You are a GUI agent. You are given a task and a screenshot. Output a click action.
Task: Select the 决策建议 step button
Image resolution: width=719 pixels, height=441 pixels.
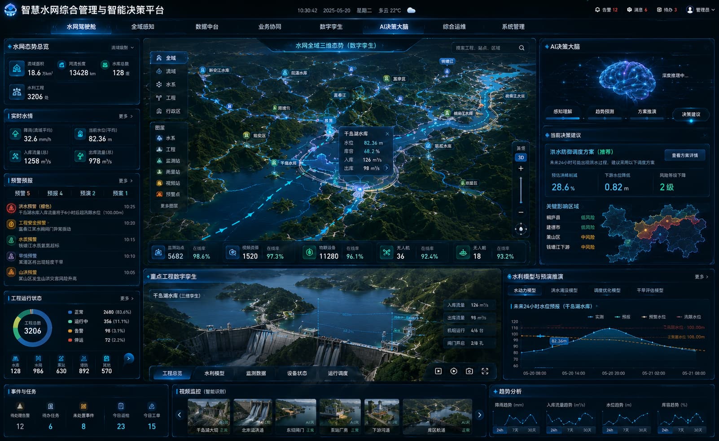pyautogui.click(x=691, y=115)
